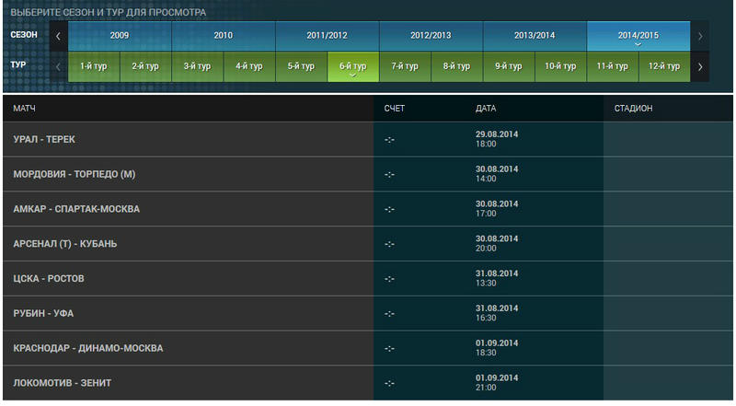Open the Мордовия - Торпедо (М) match
Image resolution: width=736 pixels, height=406 pixels.
(75, 174)
